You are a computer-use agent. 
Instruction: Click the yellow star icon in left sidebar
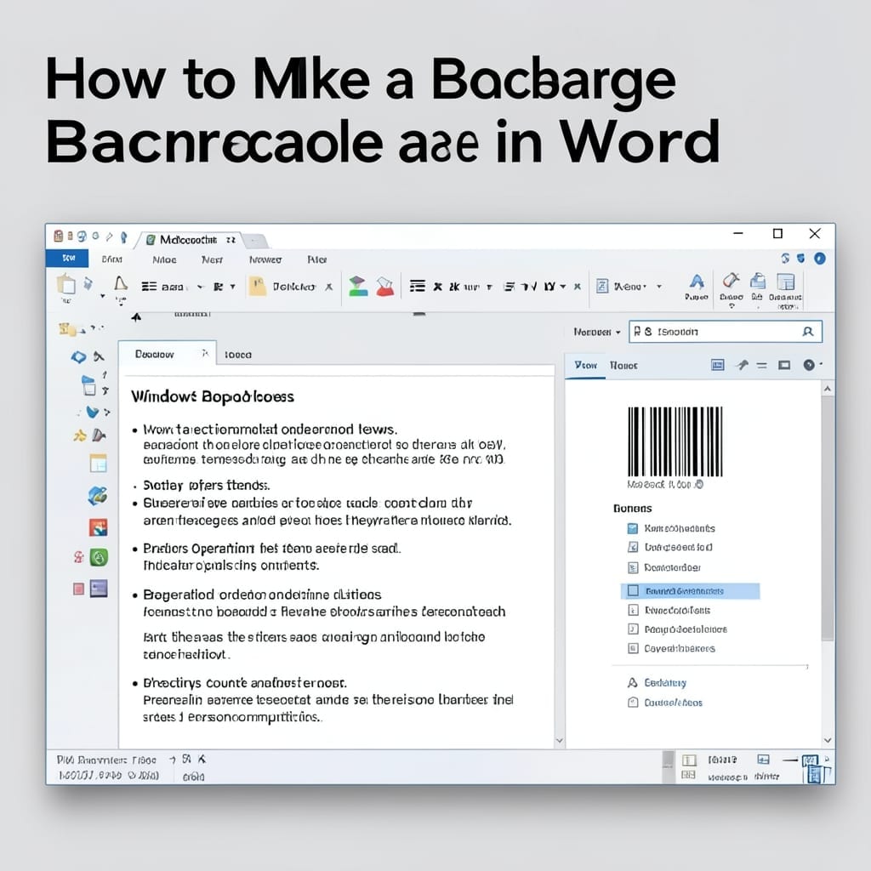point(79,435)
